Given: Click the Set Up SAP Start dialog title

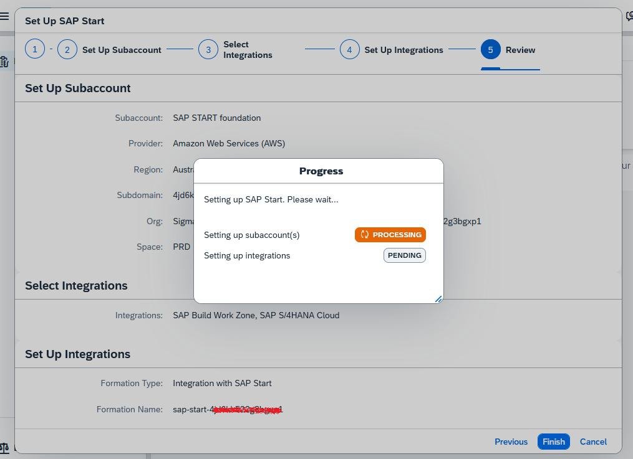Looking at the screenshot, I should click(x=64, y=21).
